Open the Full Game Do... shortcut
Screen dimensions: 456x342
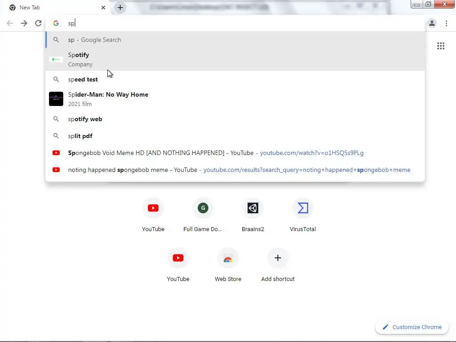[x=203, y=215]
